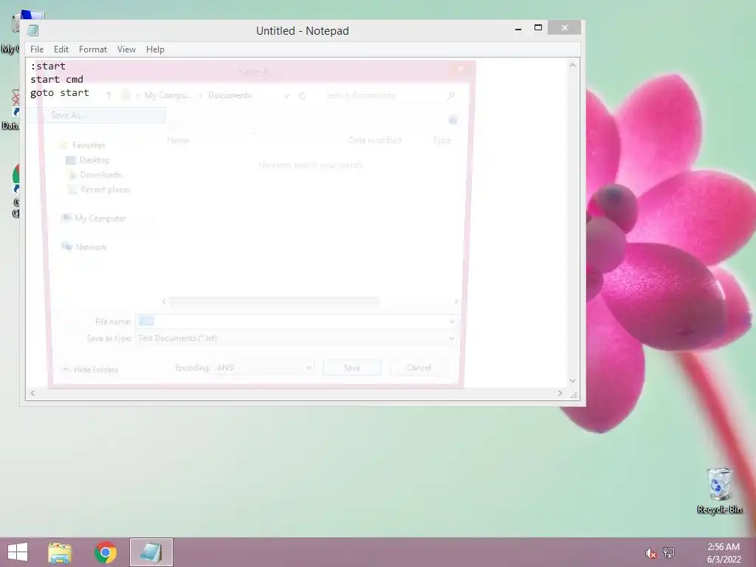Open the File menu in Notepad
The image size is (756, 567).
pyautogui.click(x=37, y=49)
